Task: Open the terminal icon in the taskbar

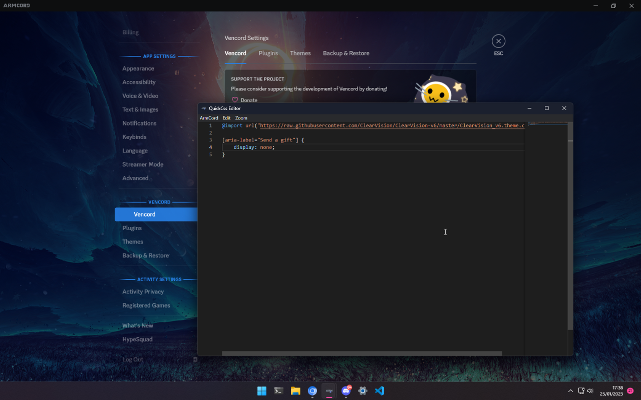Action: pos(278,391)
